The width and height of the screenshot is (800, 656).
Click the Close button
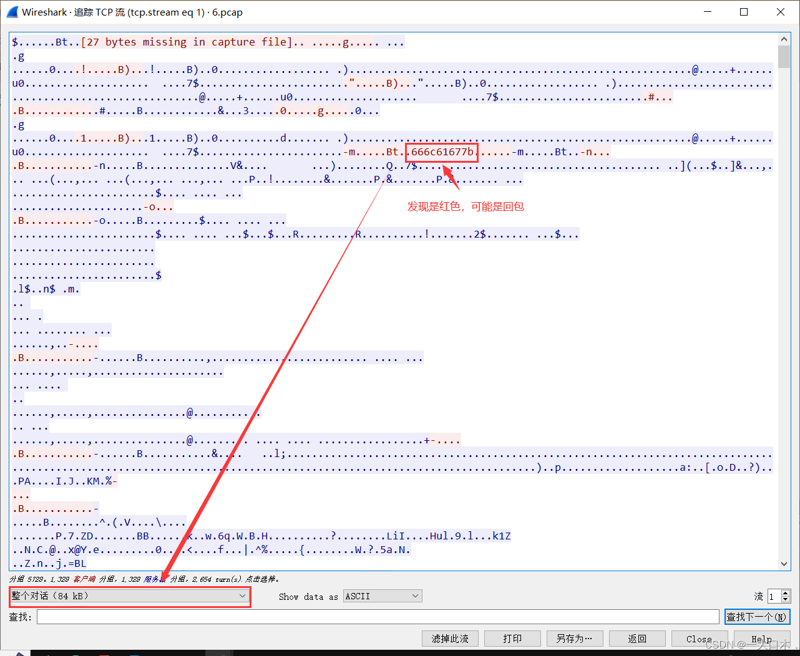[x=699, y=638]
